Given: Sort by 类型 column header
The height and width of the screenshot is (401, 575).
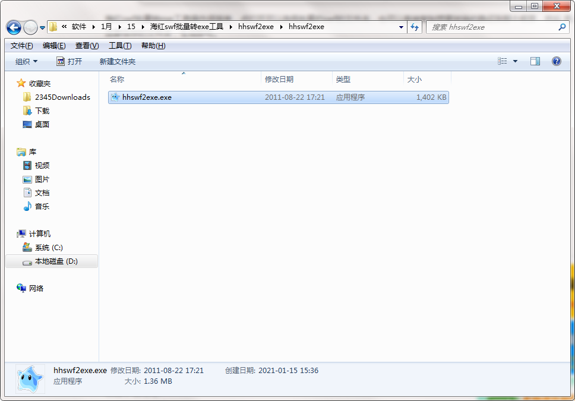Looking at the screenshot, I should (x=368, y=79).
